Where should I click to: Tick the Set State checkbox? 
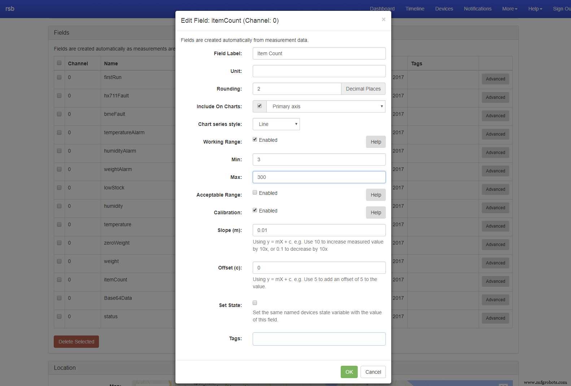pyautogui.click(x=255, y=303)
